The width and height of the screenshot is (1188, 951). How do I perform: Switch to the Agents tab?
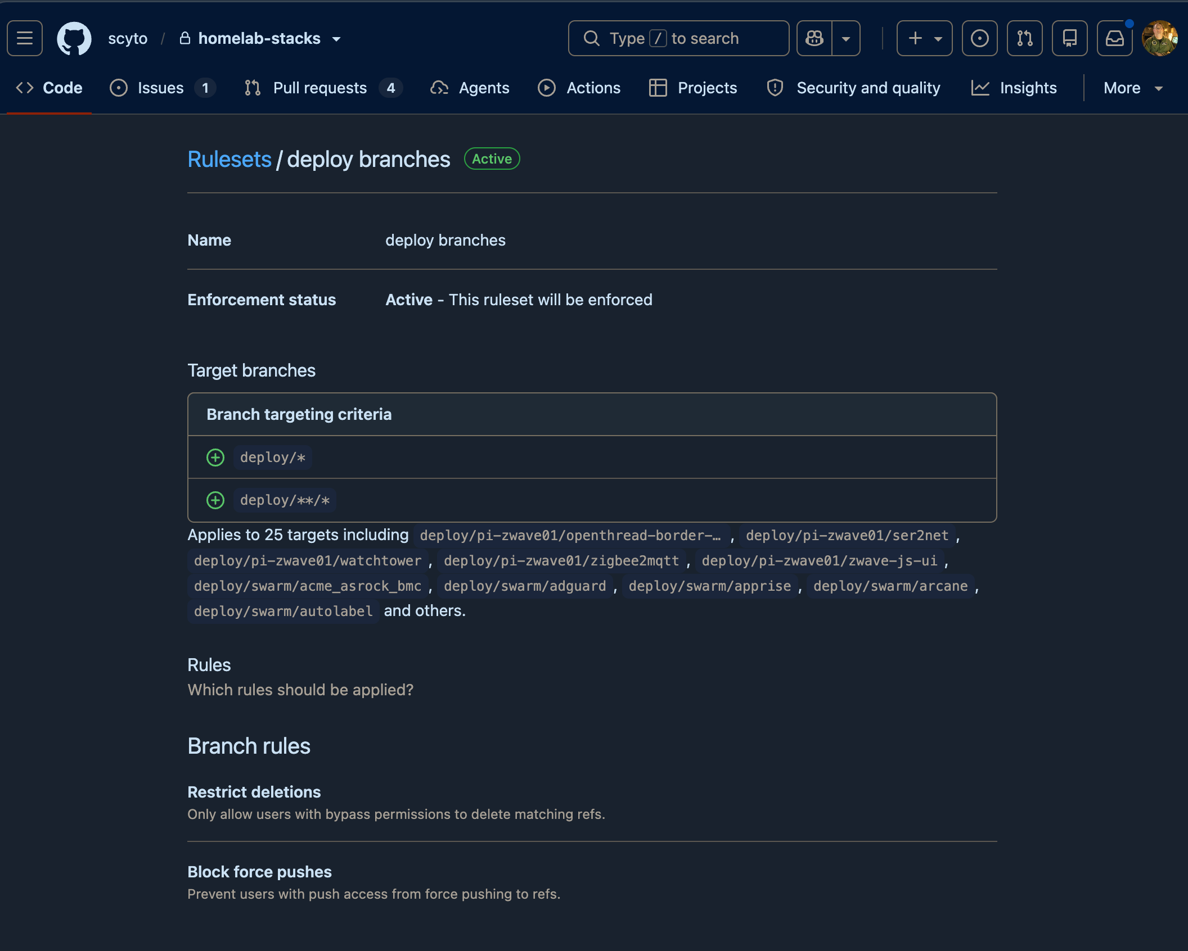(470, 88)
